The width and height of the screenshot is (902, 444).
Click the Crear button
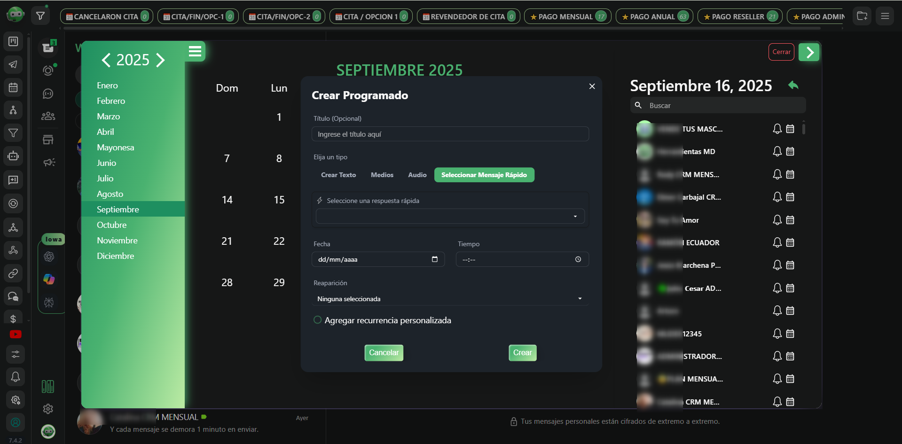pyautogui.click(x=522, y=352)
